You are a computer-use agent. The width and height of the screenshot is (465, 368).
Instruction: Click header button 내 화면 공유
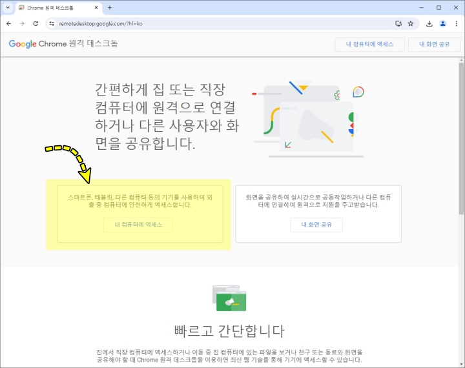pos(435,44)
